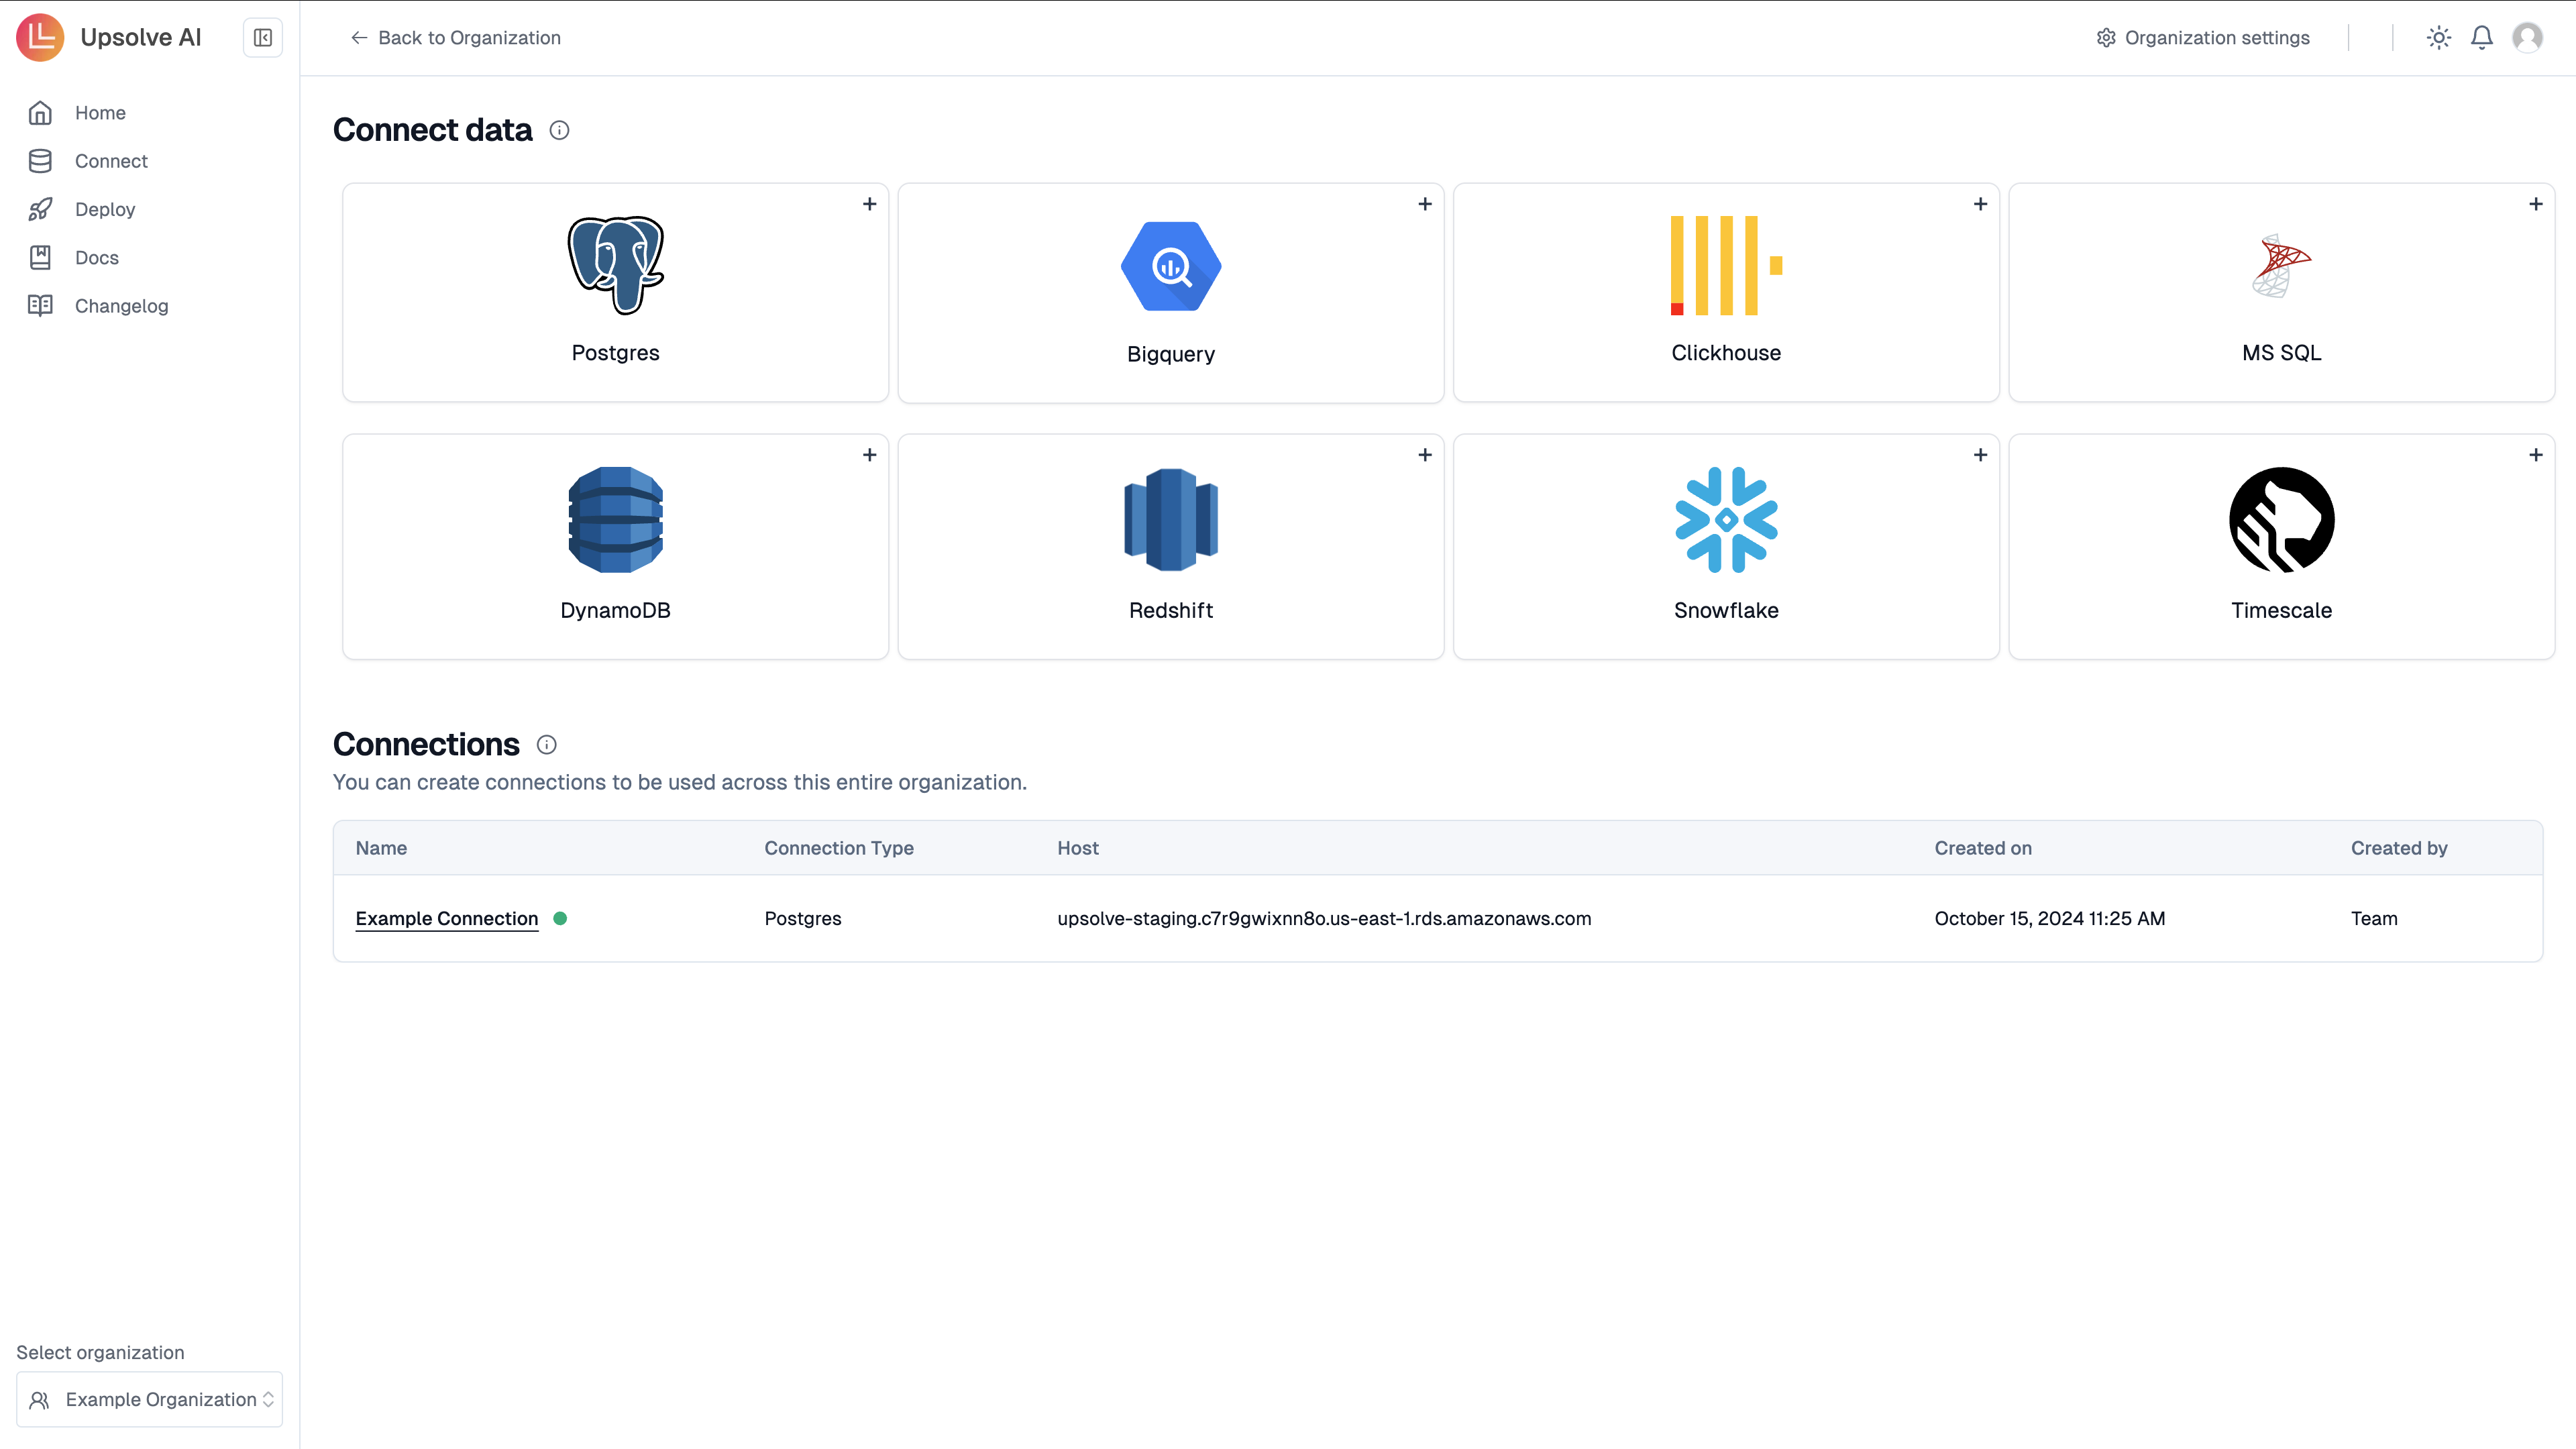Click the Created on column header
Image resolution: width=2576 pixels, height=1449 pixels.
coord(1982,848)
